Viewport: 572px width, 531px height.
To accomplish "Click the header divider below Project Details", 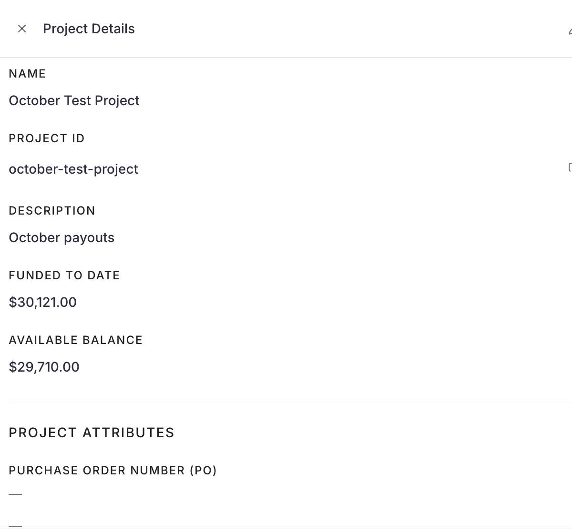I will pos(286,58).
